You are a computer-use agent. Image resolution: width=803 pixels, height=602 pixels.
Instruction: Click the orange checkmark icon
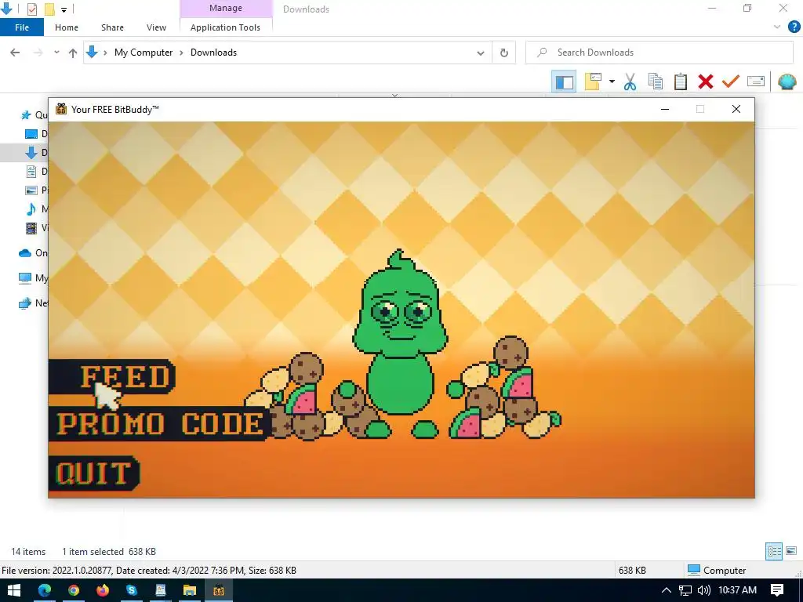coord(731,82)
